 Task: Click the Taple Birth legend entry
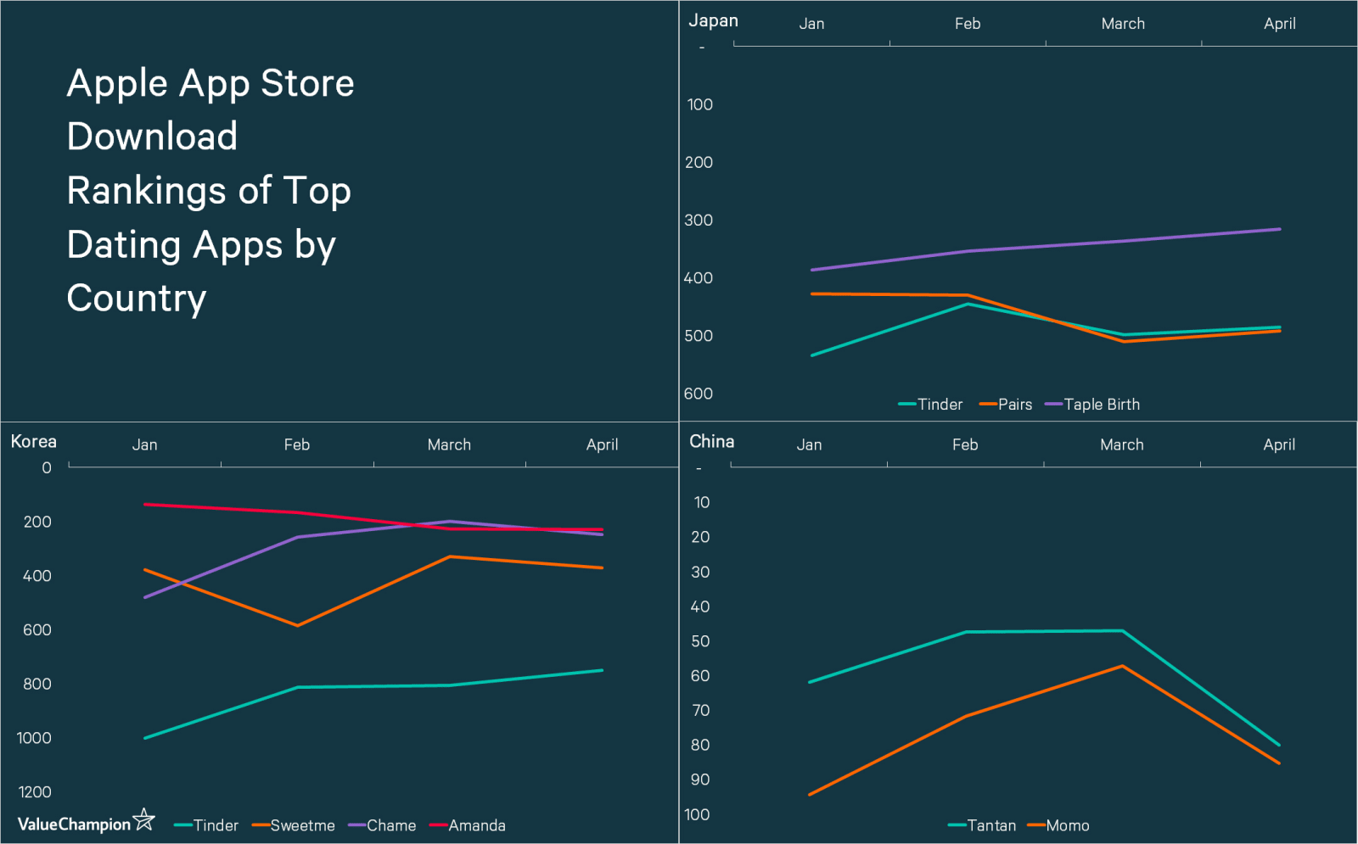[x=1092, y=405]
